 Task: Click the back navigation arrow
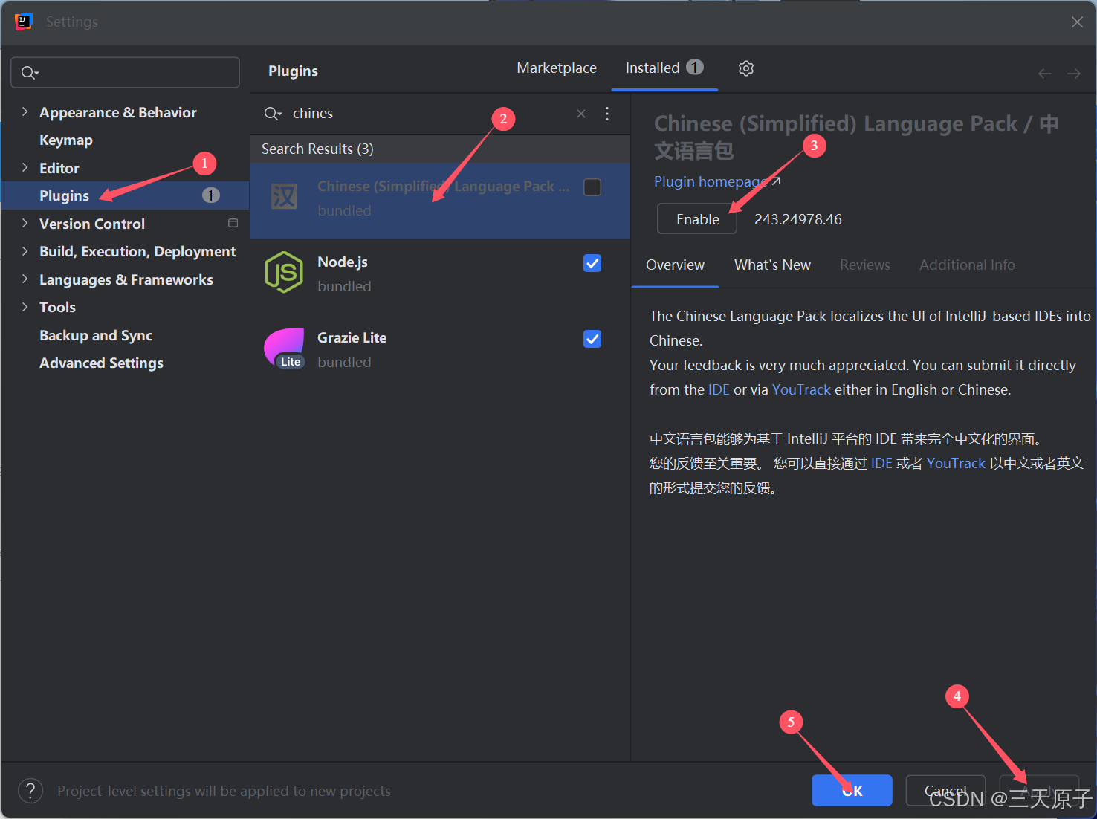[x=1045, y=73]
